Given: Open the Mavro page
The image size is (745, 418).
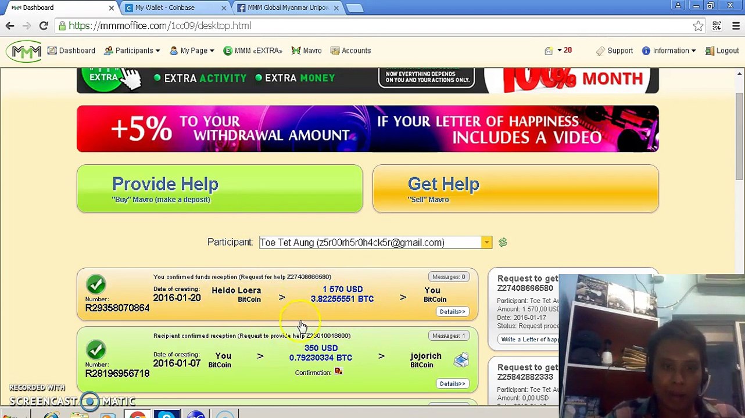Looking at the screenshot, I should (306, 51).
